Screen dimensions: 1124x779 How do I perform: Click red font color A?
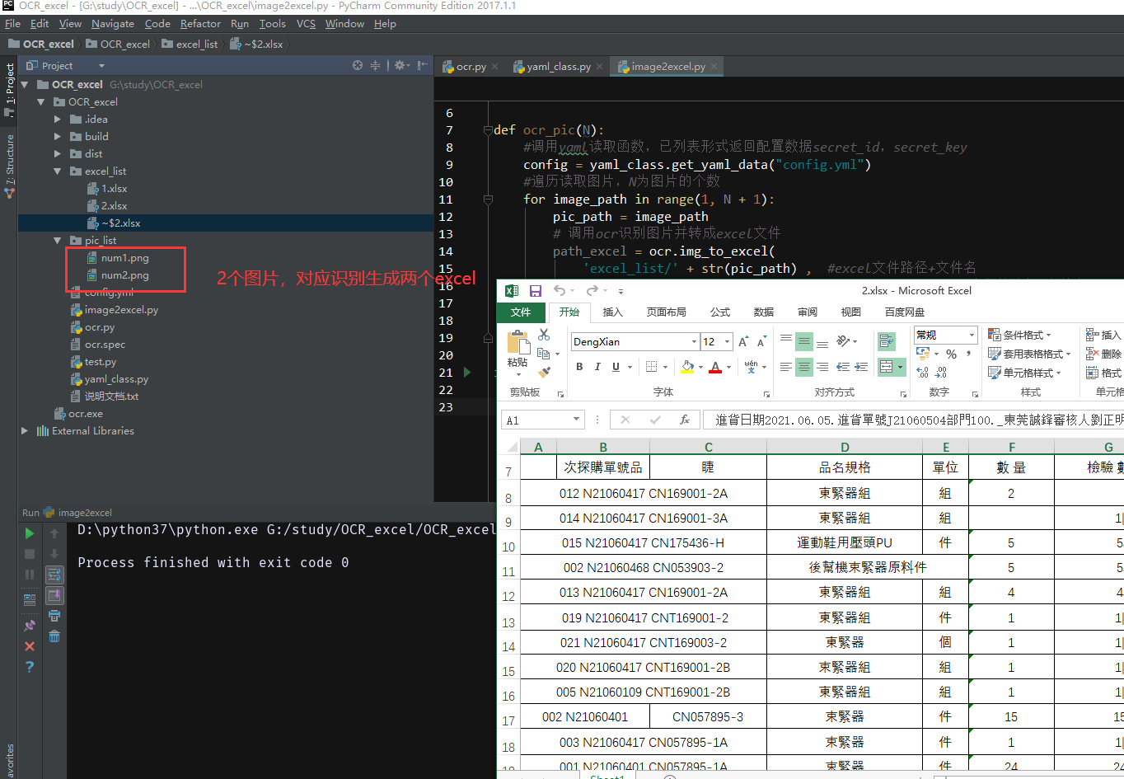point(715,367)
